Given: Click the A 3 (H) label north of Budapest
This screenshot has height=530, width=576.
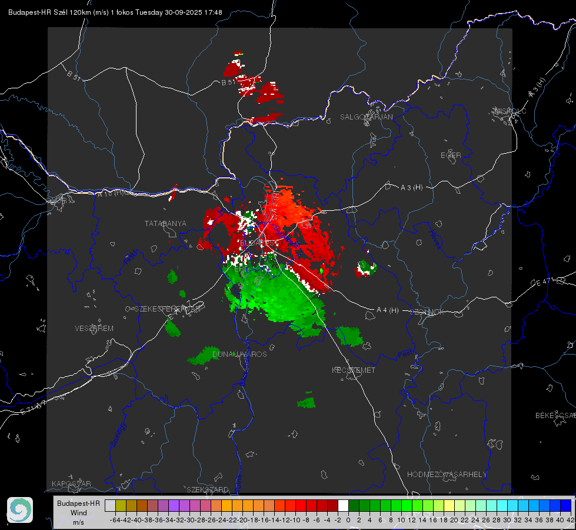Looking at the screenshot, I should point(411,188).
